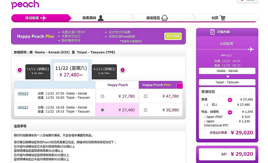
Task: Switch to the 11/23 Sunday date tab
Action: click(x=104, y=71)
